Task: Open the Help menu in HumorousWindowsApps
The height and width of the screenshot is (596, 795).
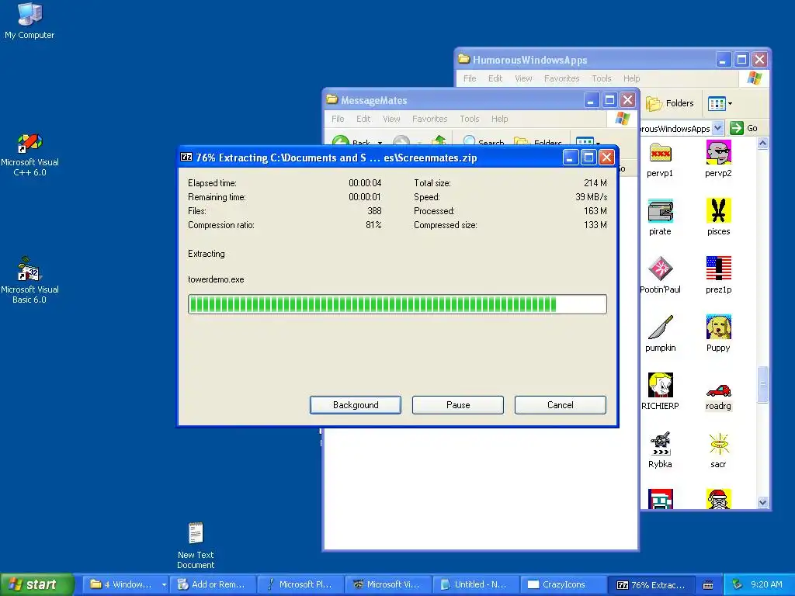Action: (x=631, y=78)
